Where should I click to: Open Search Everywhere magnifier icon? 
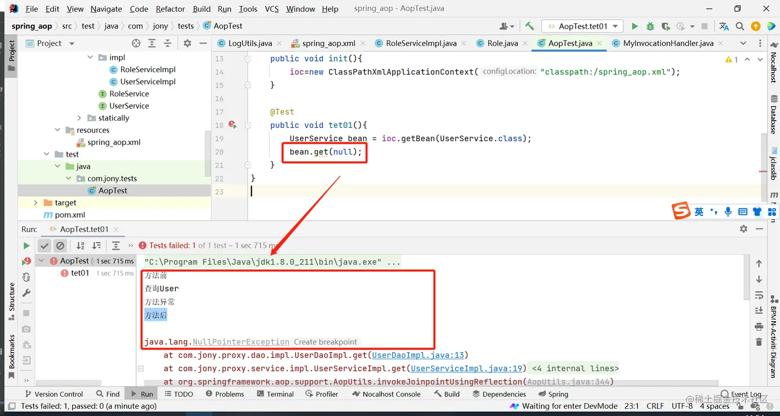(740, 26)
